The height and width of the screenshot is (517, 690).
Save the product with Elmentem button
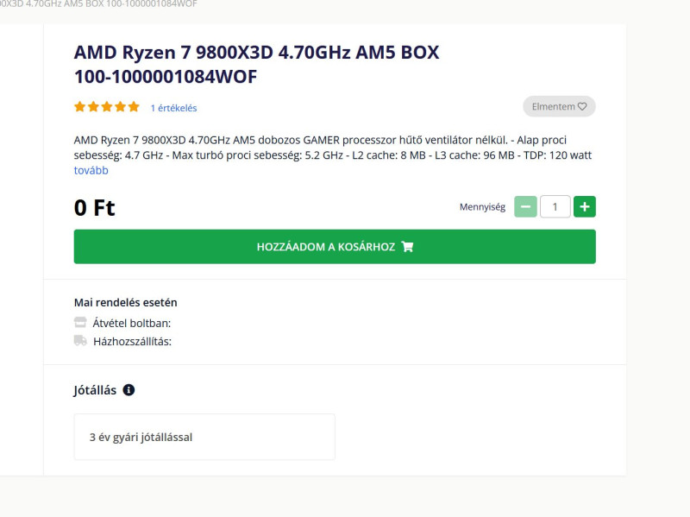pos(559,106)
